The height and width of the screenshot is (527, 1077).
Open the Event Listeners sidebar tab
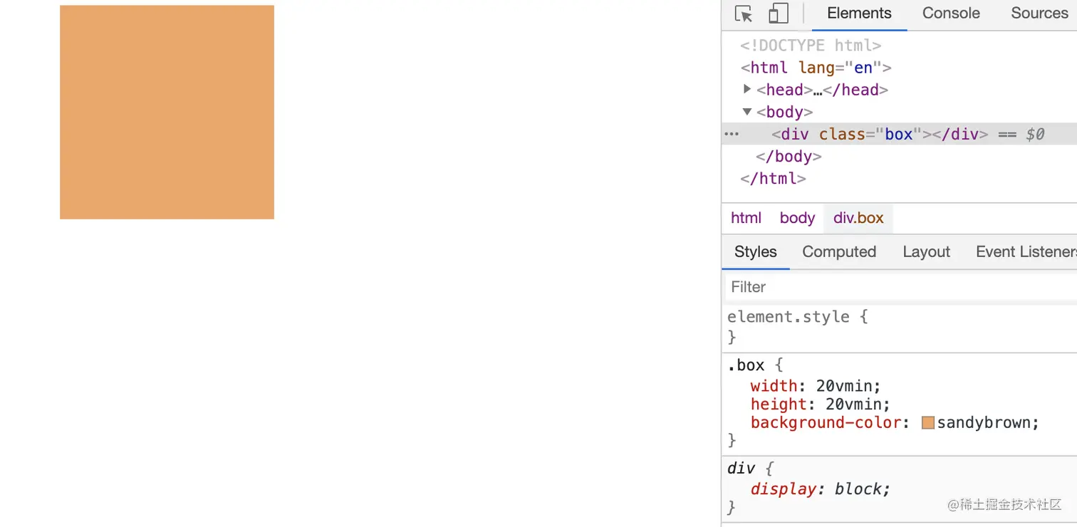[x=1026, y=252]
